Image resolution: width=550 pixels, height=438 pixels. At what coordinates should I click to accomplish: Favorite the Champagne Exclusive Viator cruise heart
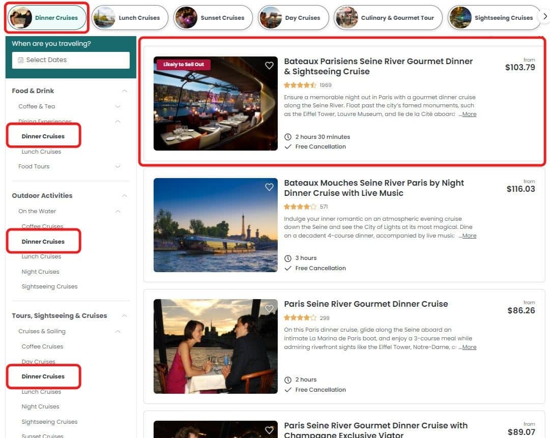[269, 430]
